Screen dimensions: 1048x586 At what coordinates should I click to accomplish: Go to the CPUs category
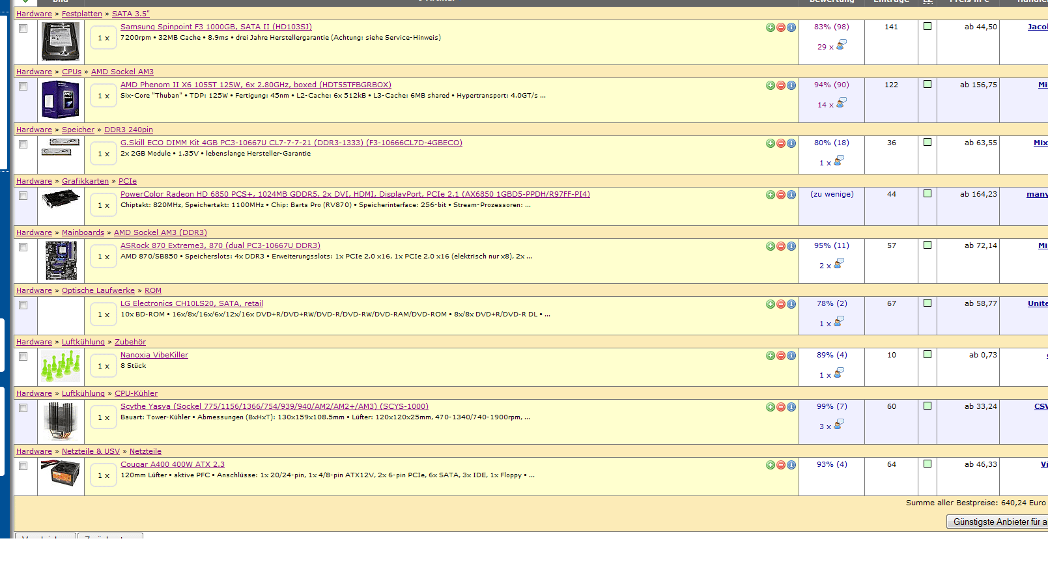pos(72,72)
